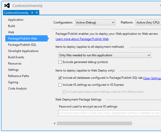Click the Visual Studio logo icon
161x132 pixels.
tap(7, 5)
